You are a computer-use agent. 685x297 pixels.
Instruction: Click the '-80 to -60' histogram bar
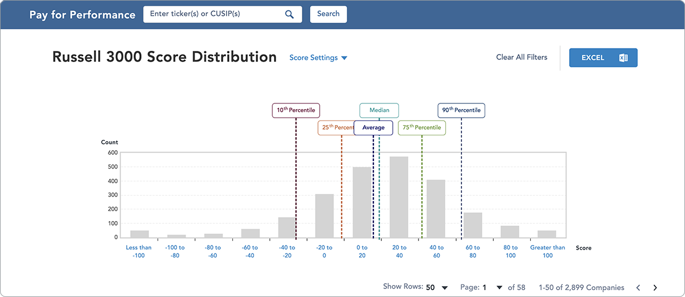[213, 235]
